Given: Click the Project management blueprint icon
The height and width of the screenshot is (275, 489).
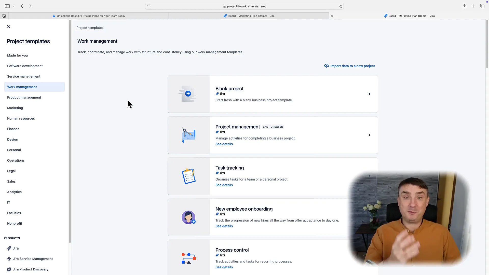Looking at the screenshot, I should pyautogui.click(x=189, y=135).
